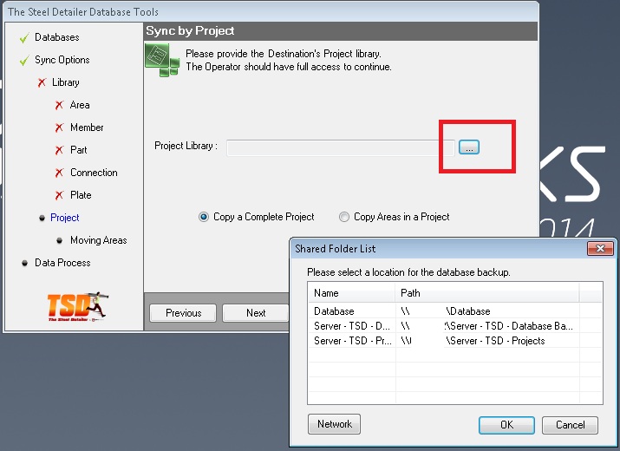
Task: Select the 'Server - TSD - D...' row
Action: click(455, 326)
